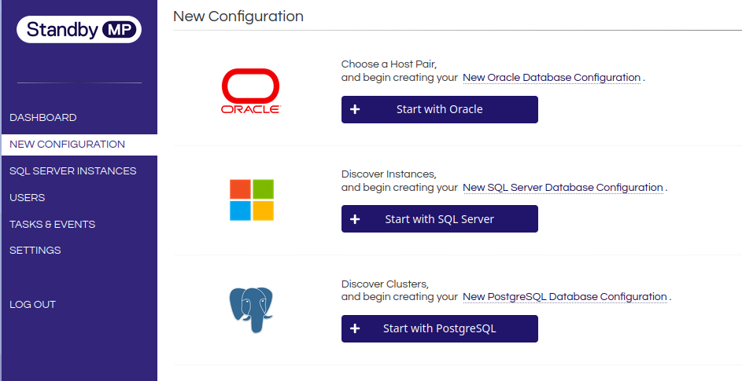Follow New Oracle Database Configuration link
The height and width of the screenshot is (381, 742).
click(552, 78)
